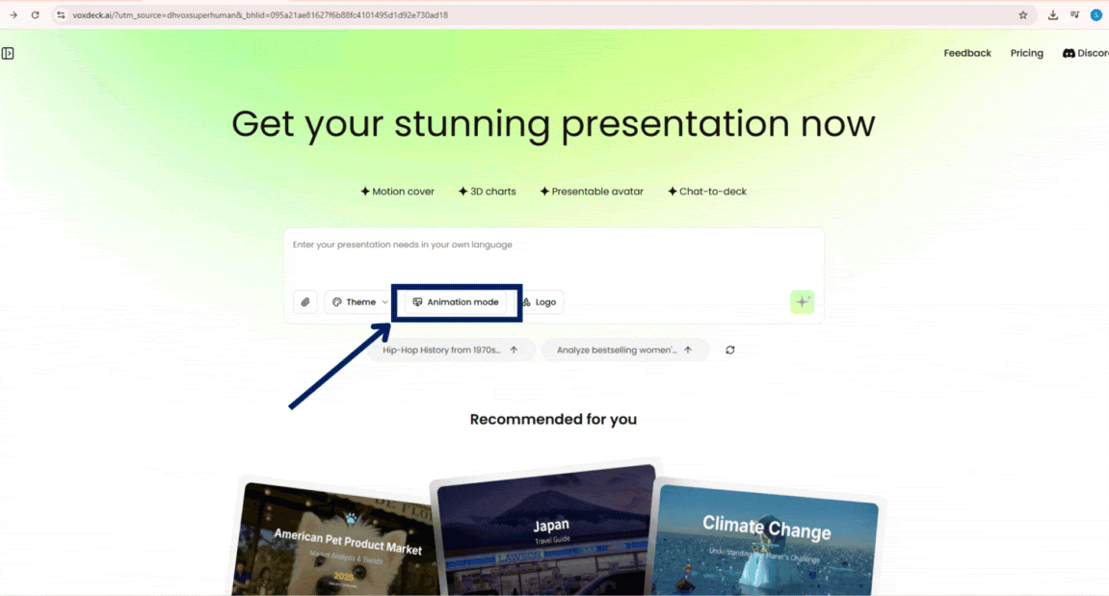Click the 3D charts feature label
The image size is (1109, 596).
click(488, 192)
